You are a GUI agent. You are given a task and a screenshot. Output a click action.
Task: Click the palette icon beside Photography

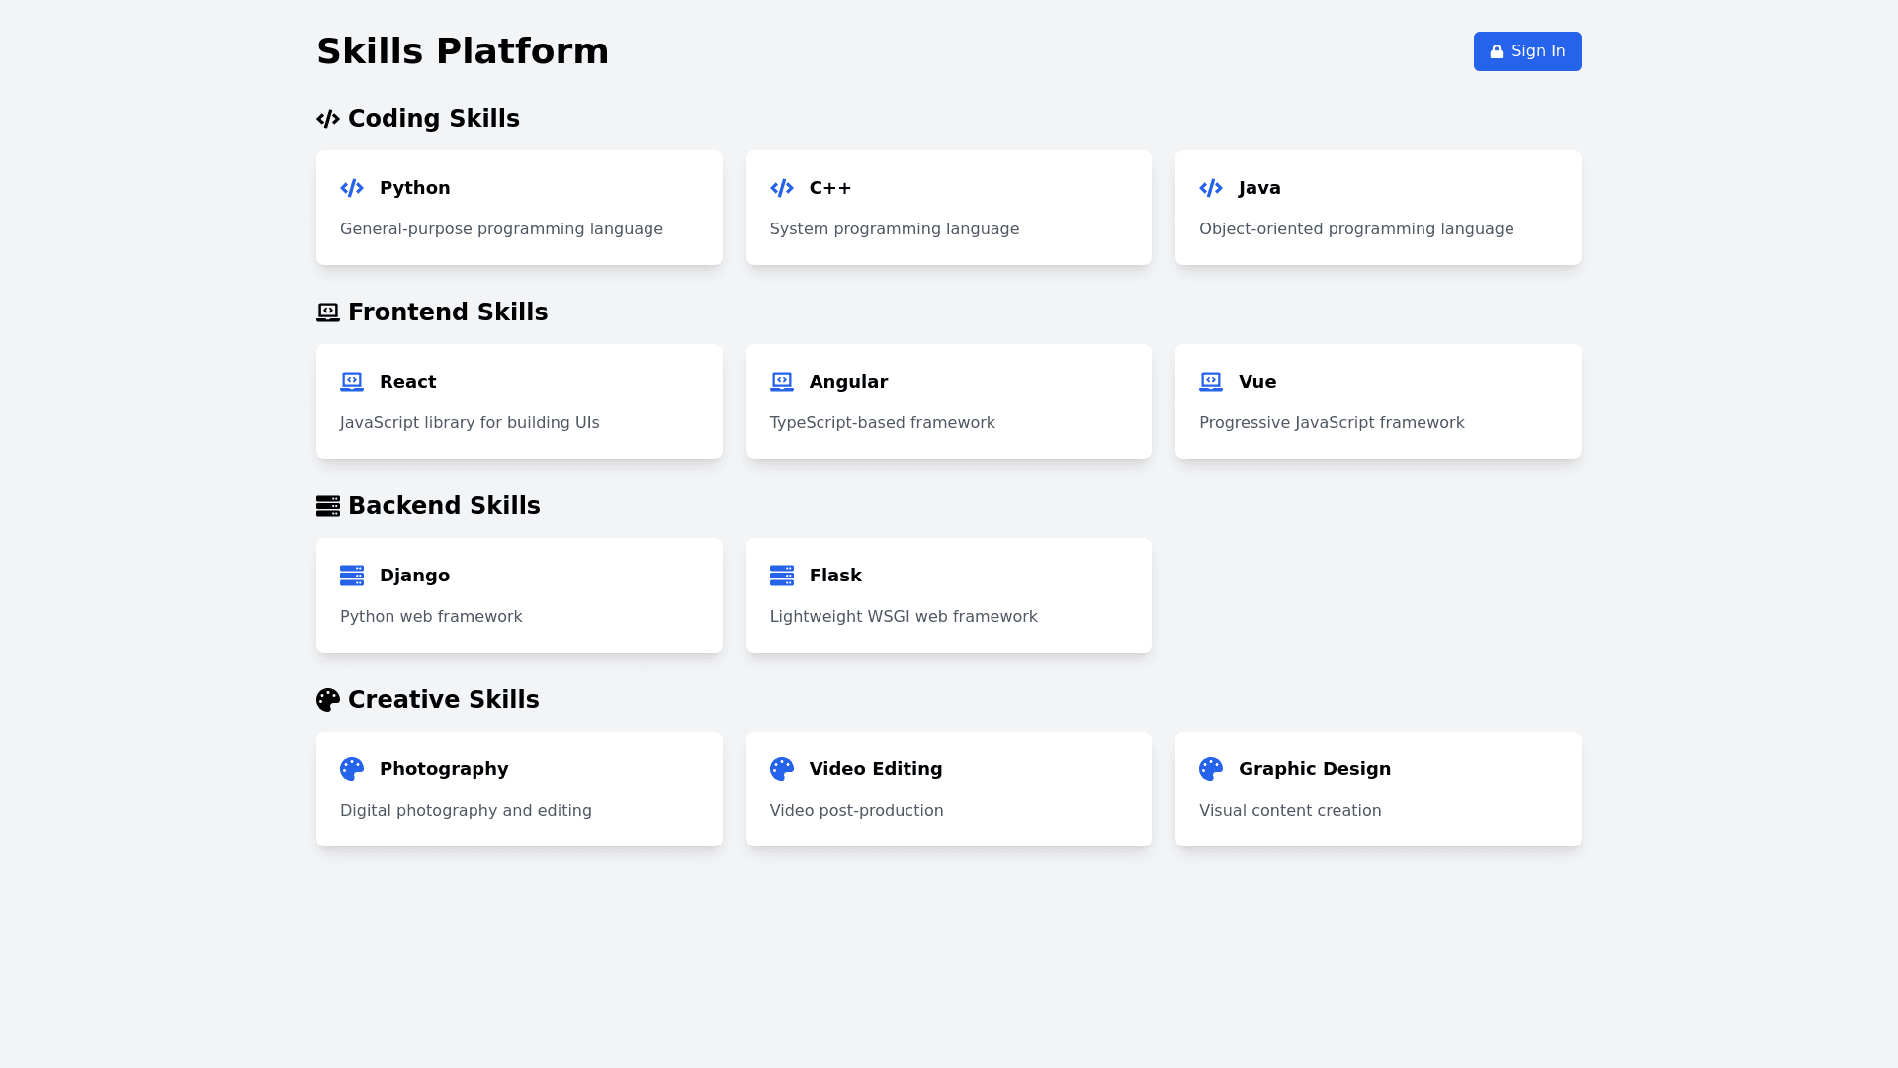point(352,769)
